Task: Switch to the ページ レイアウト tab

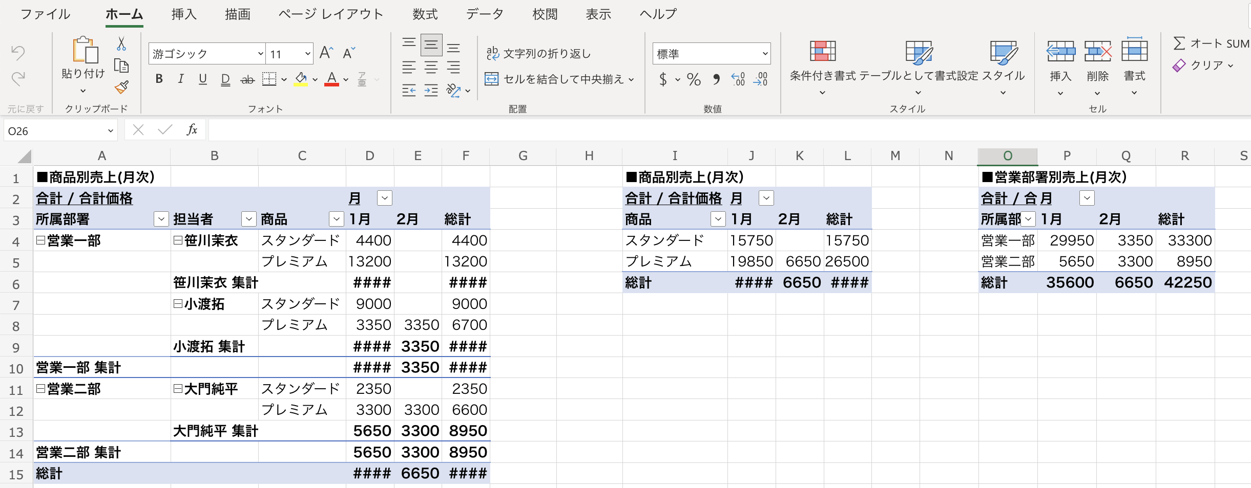Action: click(x=331, y=14)
